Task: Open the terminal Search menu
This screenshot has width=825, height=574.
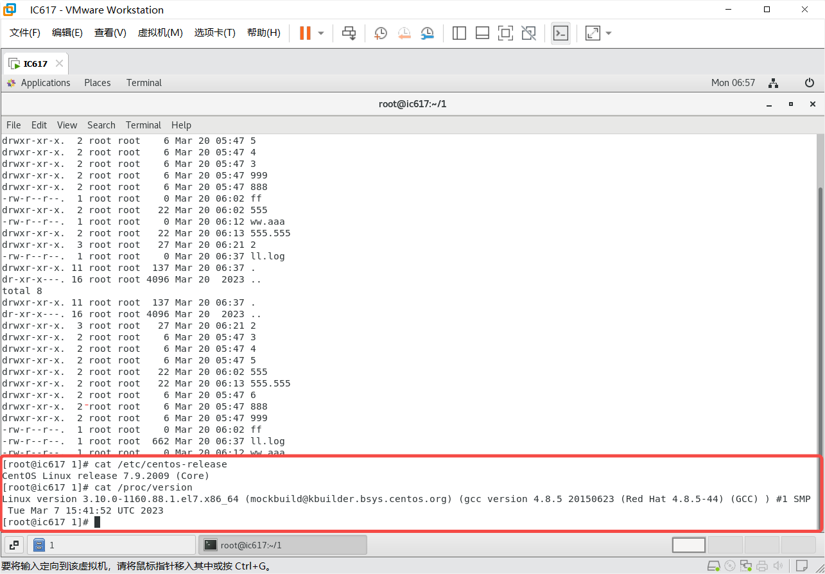Action: pyautogui.click(x=101, y=125)
